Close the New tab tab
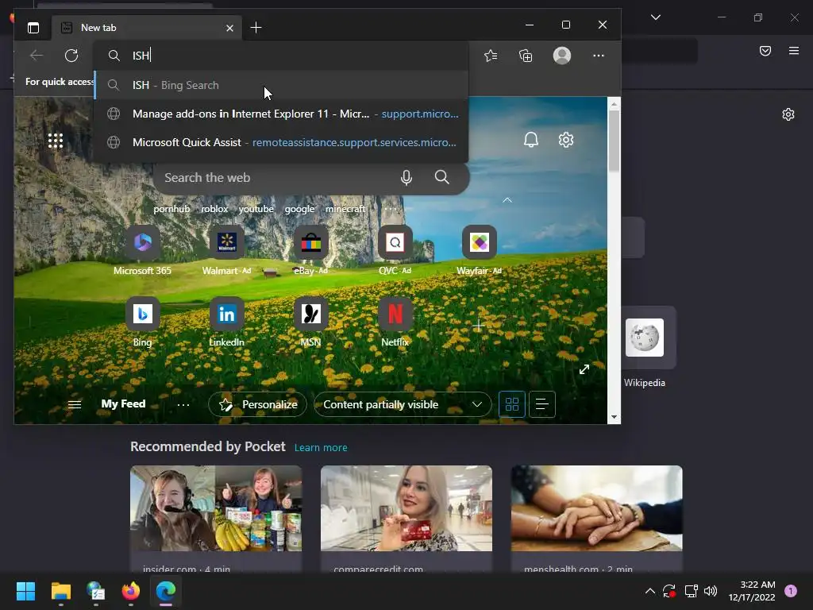 pos(229,28)
